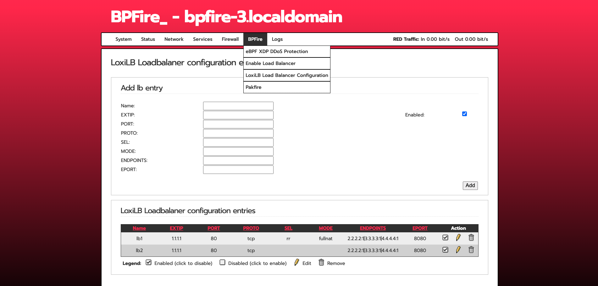598x286 pixels.
Task: Click the edit pencil icon for lb2
Action: click(x=458, y=250)
